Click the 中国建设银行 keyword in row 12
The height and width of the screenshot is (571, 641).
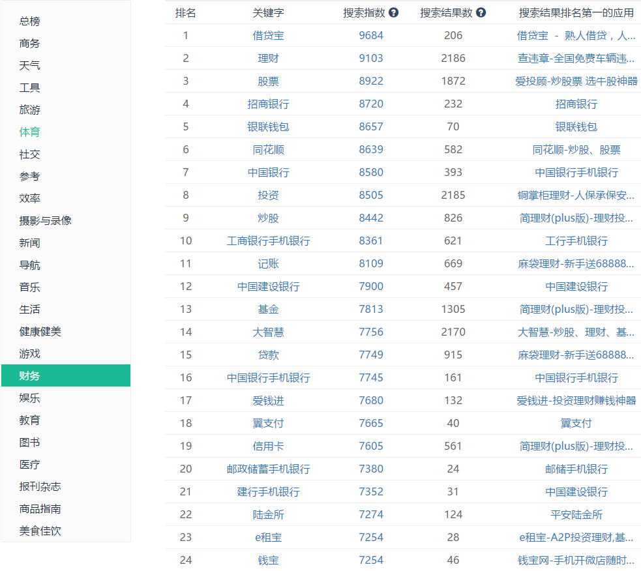(x=268, y=287)
